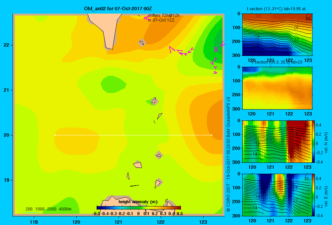The image size is (332, 225).
Task: Click the vertical 'BoM OceanMAPS v3' credit text
Action: (x=228, y=117)
